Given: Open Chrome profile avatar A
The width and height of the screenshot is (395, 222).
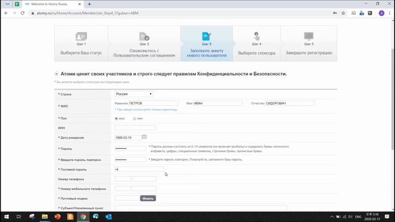Looking at the screenshot, I should click(x=381, y=13).
